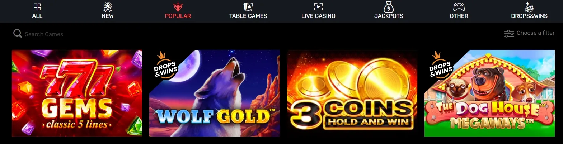The width and height of the screenshot is (563, 144).
Task: Switch to the JACKPOTS tab label
Action: point(389,16)
